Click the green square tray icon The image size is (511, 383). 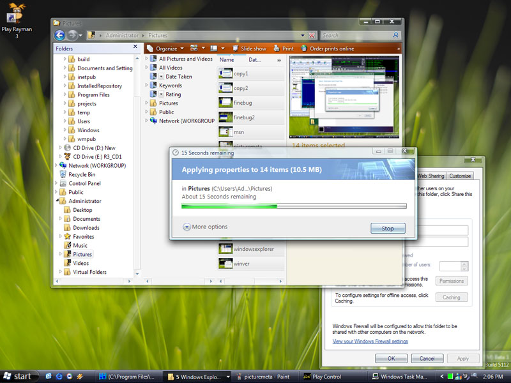click(x=450, y=377)
